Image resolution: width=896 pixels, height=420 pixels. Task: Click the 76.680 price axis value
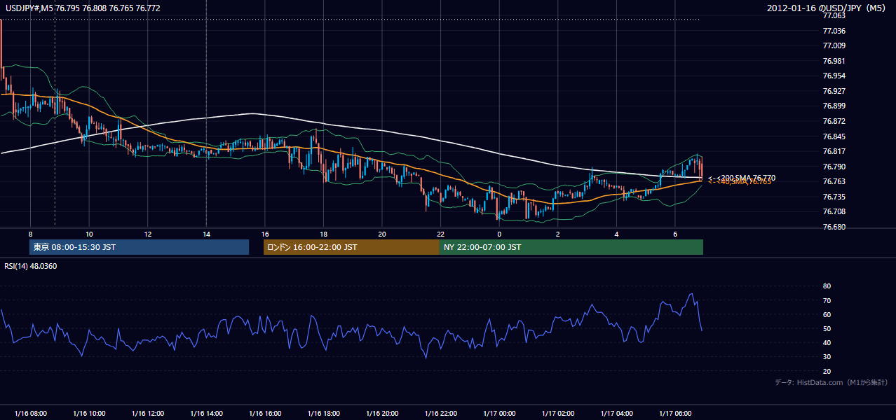tap(834, 227)
